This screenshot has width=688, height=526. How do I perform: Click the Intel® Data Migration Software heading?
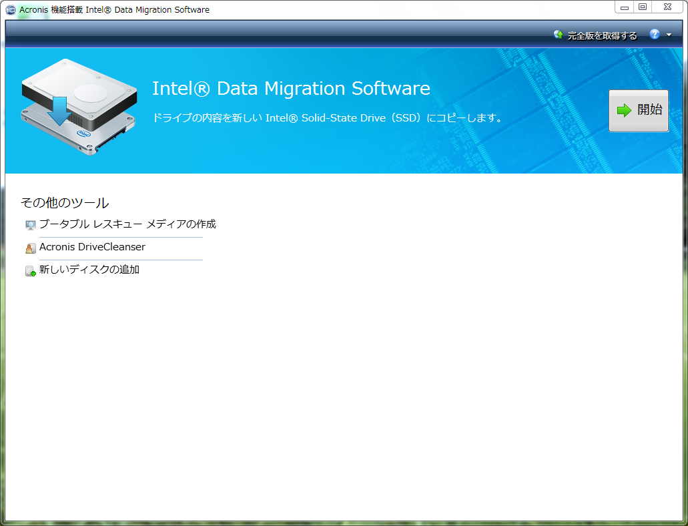tap(291, 88)
